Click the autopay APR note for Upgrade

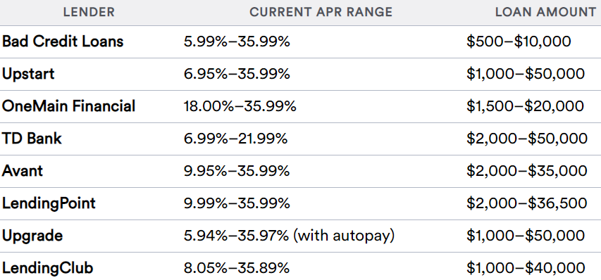(x=344, y=236)
